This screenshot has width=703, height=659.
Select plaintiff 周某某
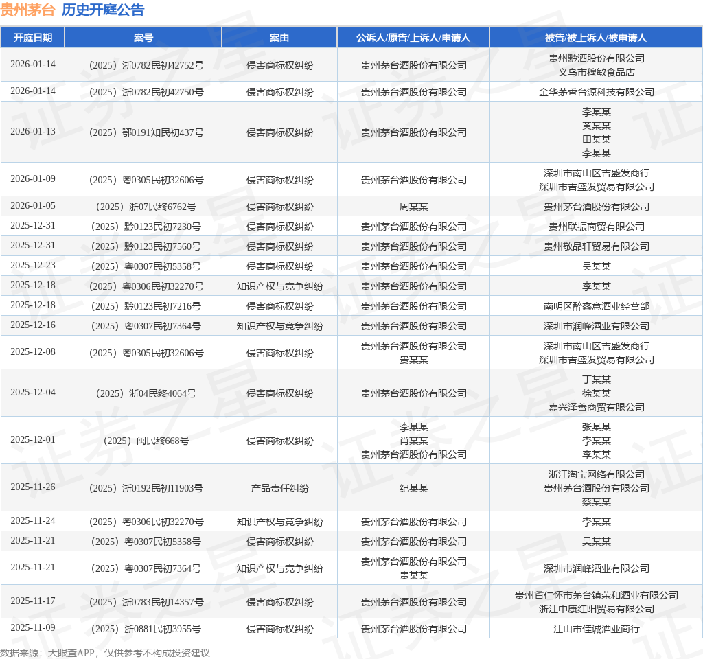414,207
